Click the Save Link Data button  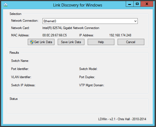pyautogui.click(x=71, y=42)
